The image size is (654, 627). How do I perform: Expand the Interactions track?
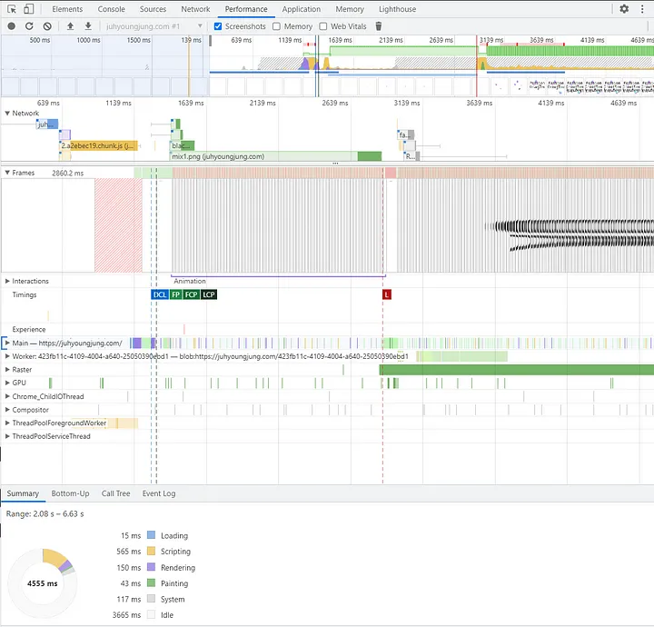[x=7, y=281]
